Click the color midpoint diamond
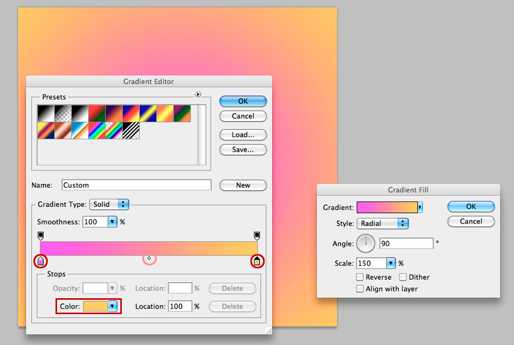This screenshot has height=345, width=514. pyautogui.click(x=149, y=259)
